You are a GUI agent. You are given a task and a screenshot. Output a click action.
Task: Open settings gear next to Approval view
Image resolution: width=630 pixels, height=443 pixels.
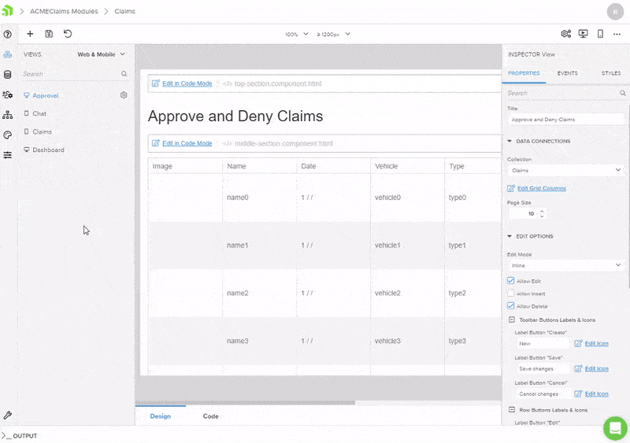pos(124,95)
